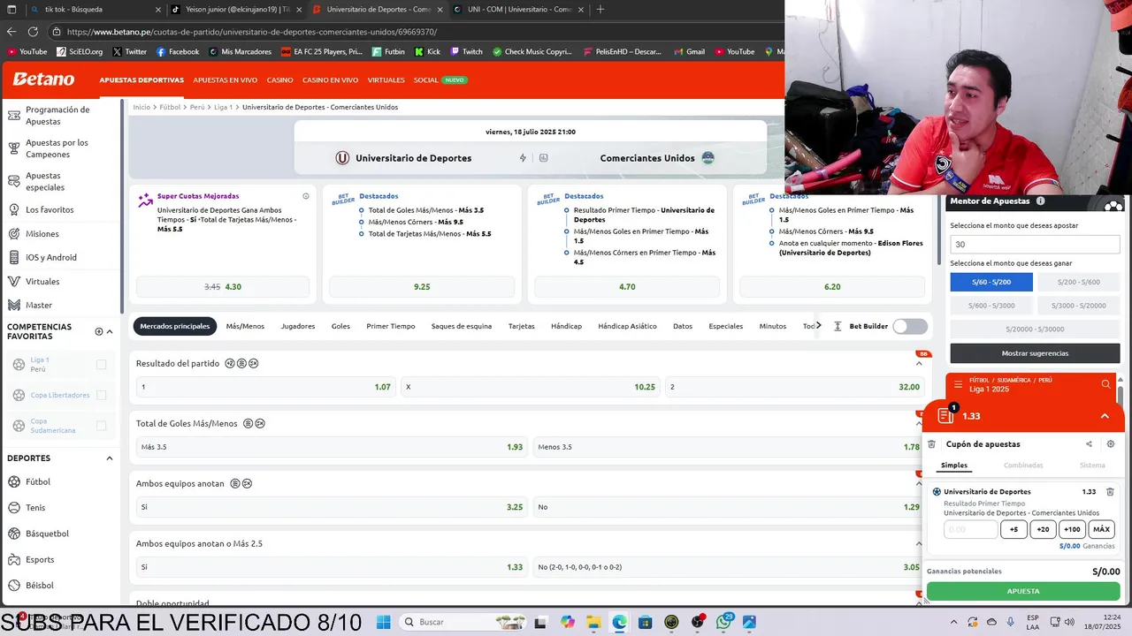This screenshot has height=636, width=1132.
Task: Select 9.25 Bet Builder odds
Action: point(422,287)
